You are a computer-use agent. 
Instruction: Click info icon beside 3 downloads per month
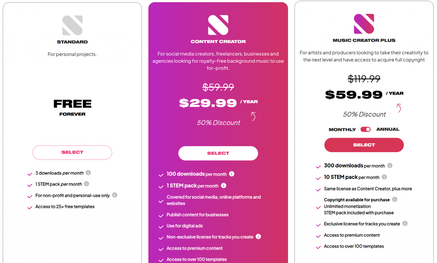88,173
